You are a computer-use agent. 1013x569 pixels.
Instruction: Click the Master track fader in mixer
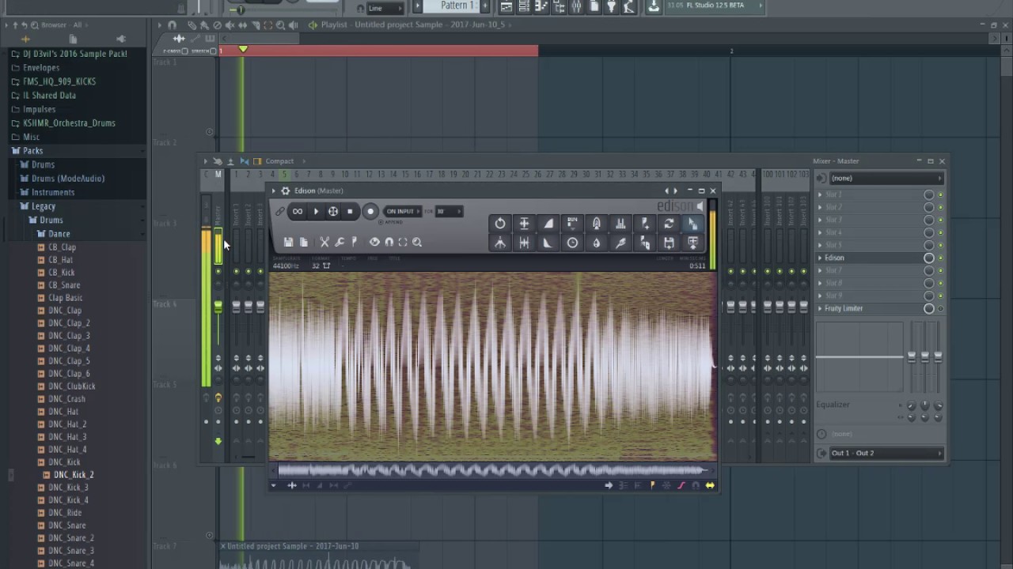coord(218,307)
